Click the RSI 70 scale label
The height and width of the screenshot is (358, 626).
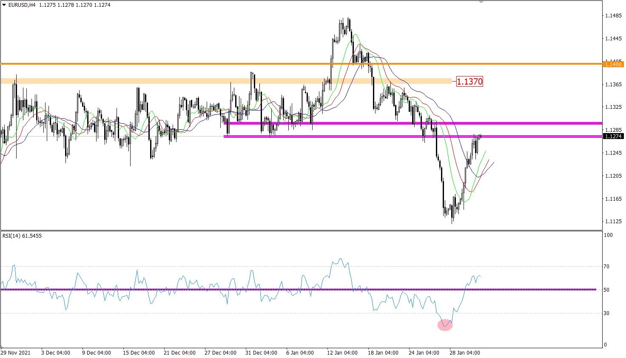click(x=606, y=267)
